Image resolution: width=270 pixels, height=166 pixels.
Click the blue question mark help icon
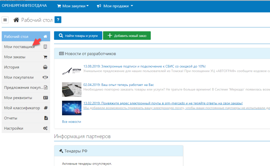click(x=58, y=20)
